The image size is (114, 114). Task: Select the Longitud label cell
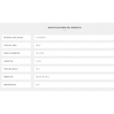coord(16,61)
